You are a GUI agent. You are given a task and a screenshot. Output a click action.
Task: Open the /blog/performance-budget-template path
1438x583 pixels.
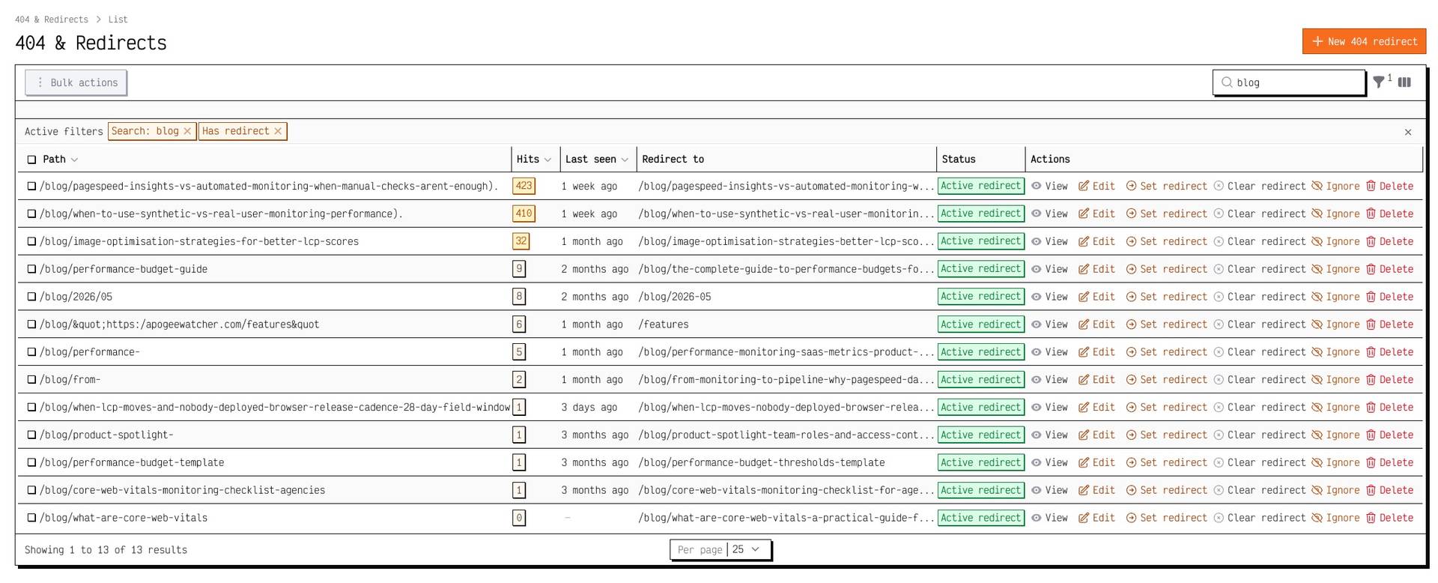coord(132,463)
